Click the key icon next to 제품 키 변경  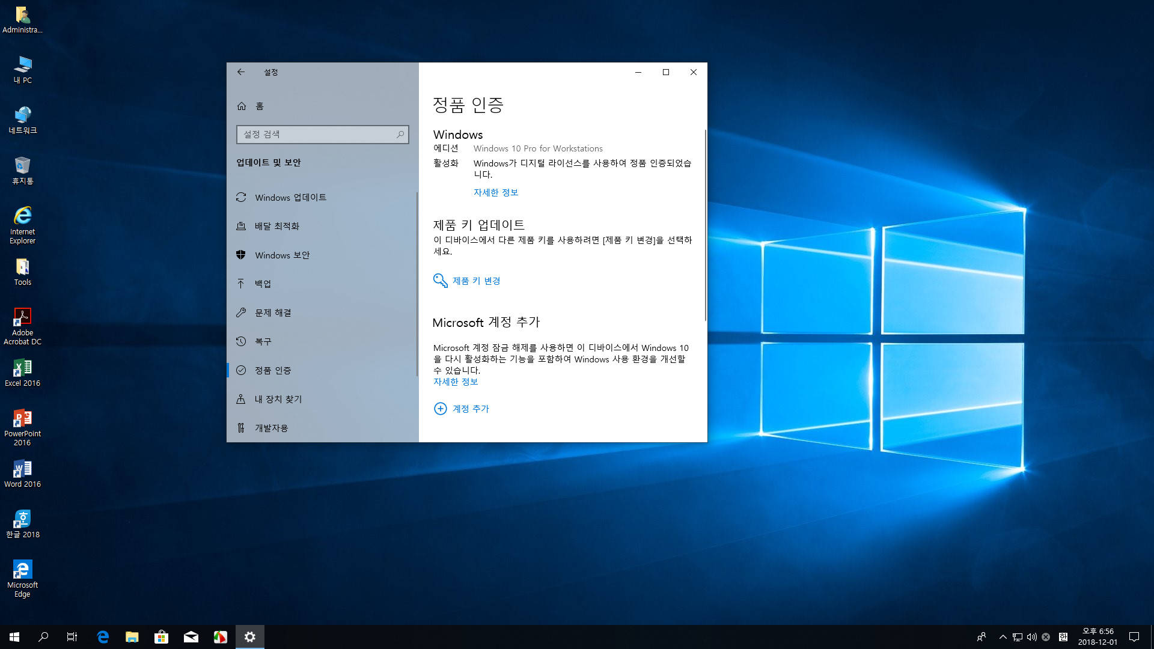click(x=441, y=281)
